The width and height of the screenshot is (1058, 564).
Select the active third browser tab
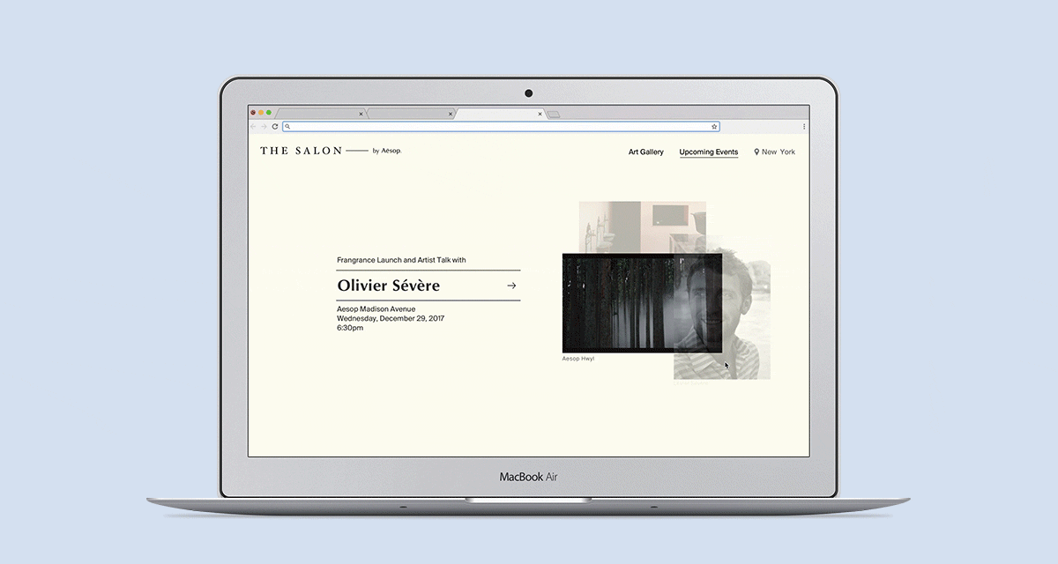(501, 114)
